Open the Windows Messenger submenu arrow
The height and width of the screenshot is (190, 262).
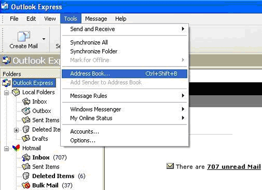tap(183, 109)
